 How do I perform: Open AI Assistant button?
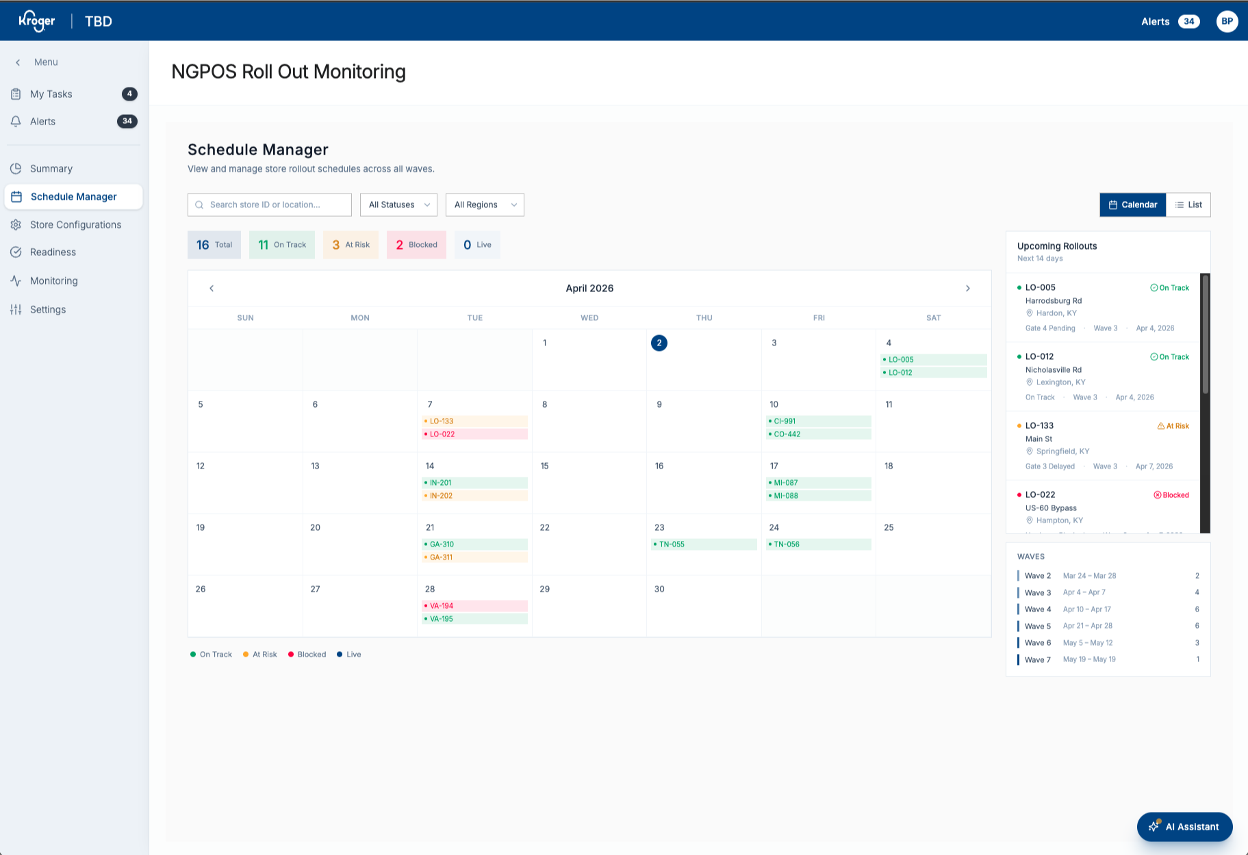1184,826
